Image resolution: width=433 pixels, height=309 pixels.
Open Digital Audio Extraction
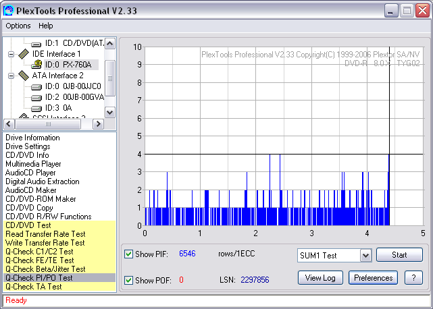click(x=43, y=181)
